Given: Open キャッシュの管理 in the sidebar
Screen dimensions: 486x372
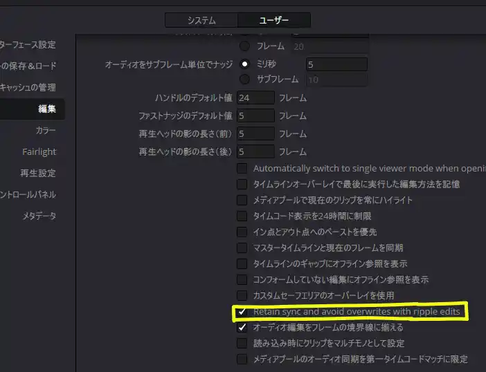Looking at the screenshot, I should point(29,87).
